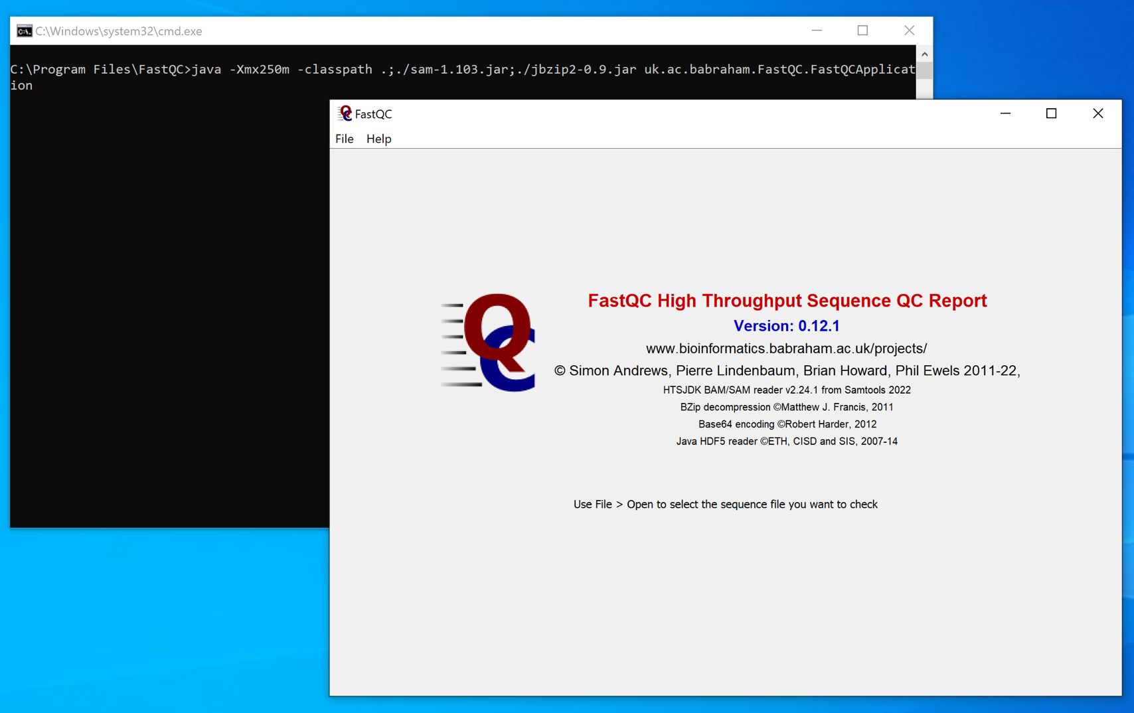This screenshot has width=1134, height=713.
Task: Click the command prompt scrollbar thumb
Action: click(924, 70)
